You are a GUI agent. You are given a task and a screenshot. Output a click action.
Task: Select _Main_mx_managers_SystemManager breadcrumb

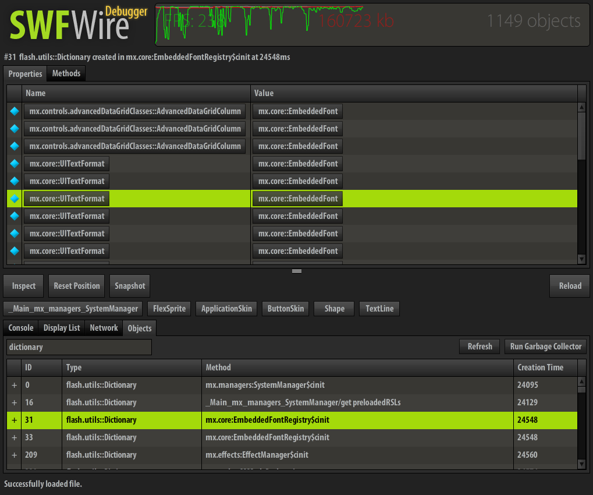73,309
